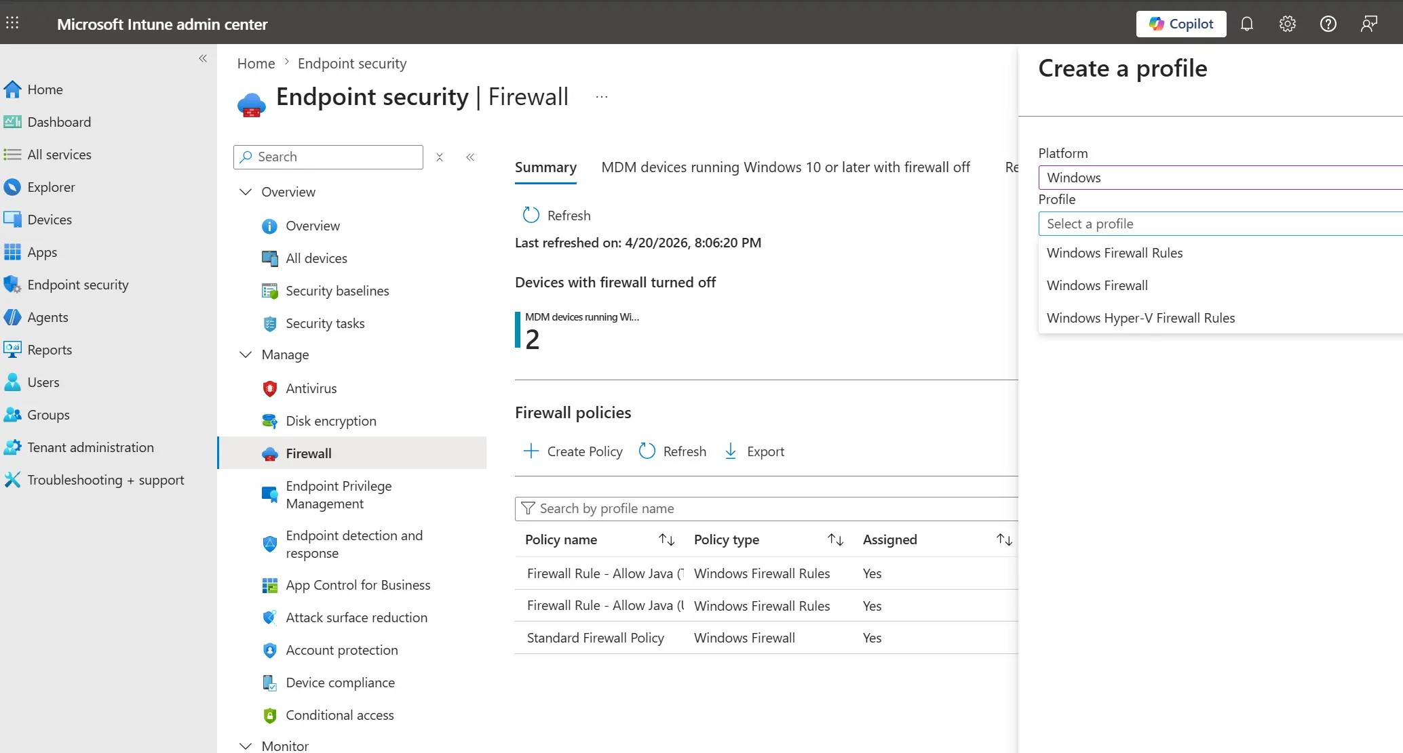Select Windows Hyper-V Firewall Rules option
This screenshot has height=753, width=1403.
click(x=1140, y=317)
